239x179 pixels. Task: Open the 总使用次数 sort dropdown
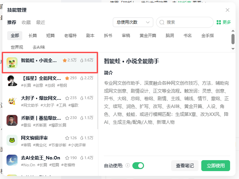[x=133, y=22]
